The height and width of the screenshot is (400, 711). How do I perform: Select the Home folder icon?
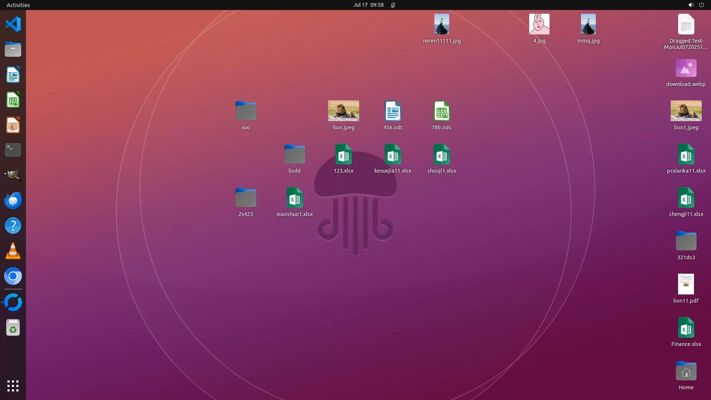coord(686,371)
